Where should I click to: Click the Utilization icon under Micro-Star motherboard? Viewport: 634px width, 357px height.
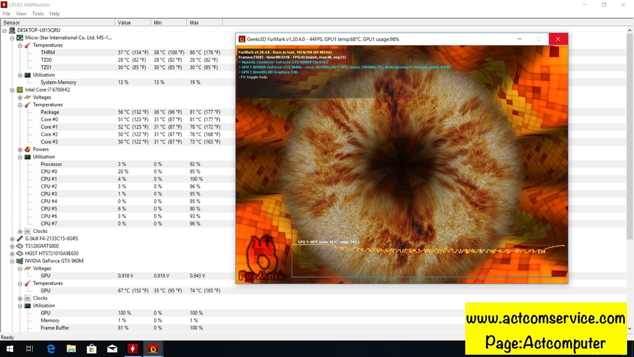pos(28,75)
